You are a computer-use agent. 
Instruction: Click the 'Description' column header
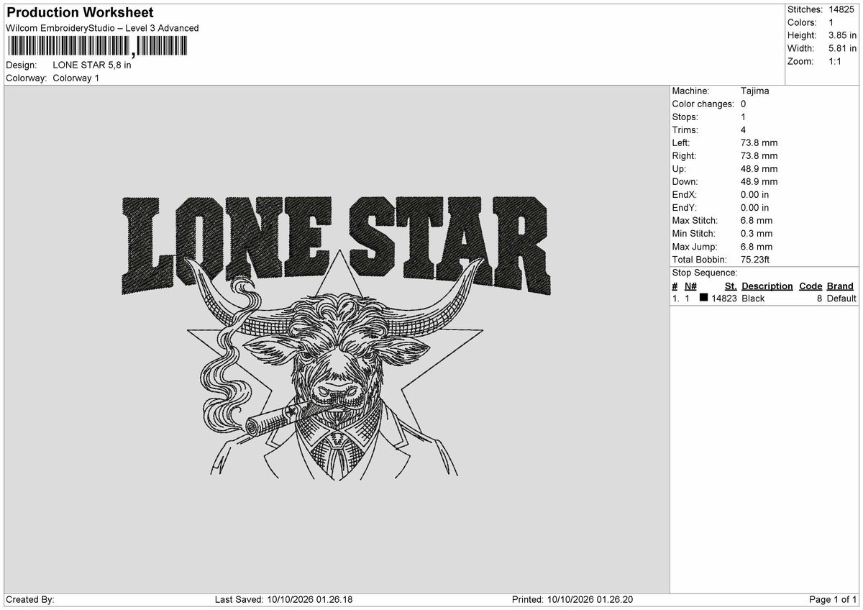[x=767, y=286]
